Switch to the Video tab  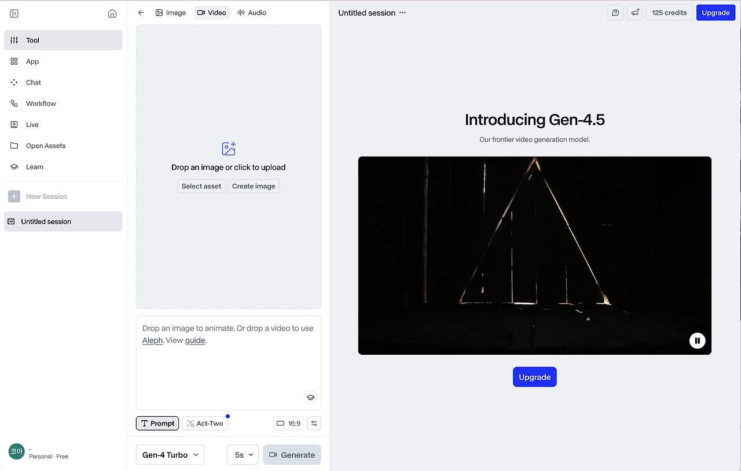coord(212,13)
